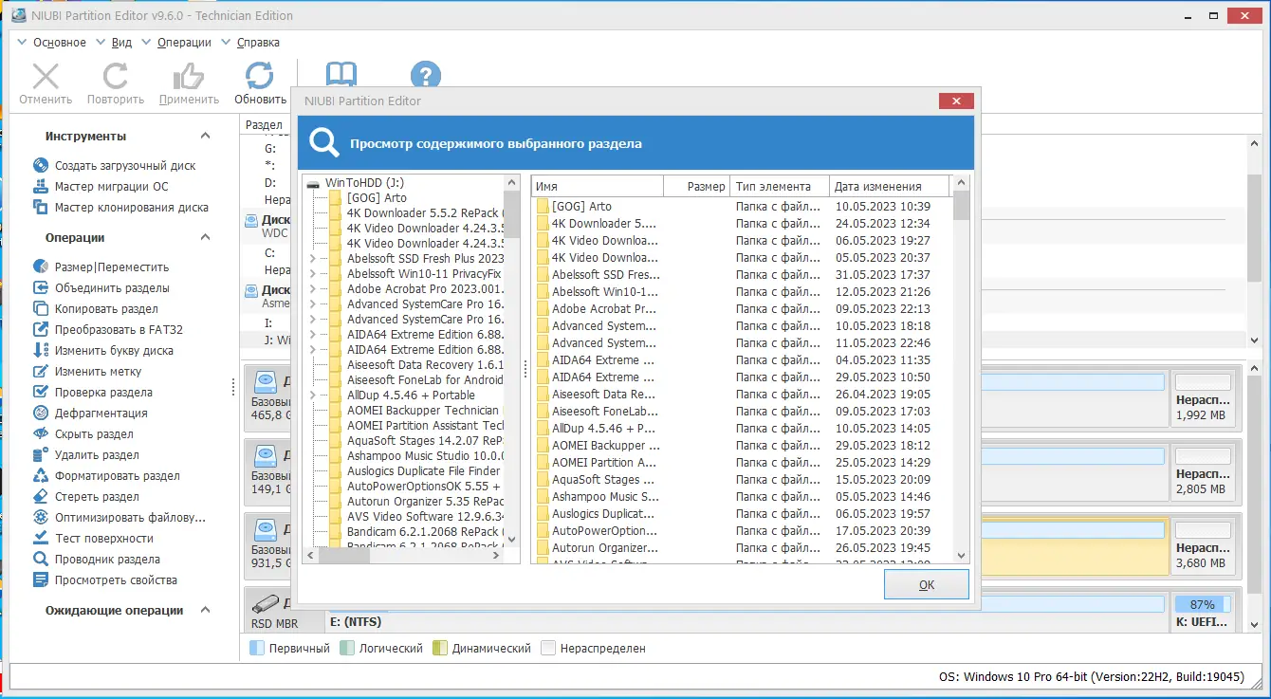Click the folder tree's horizontal scrollbar right arrow
The width and height of the screenshot is (1271, 699).
(498, 557)
